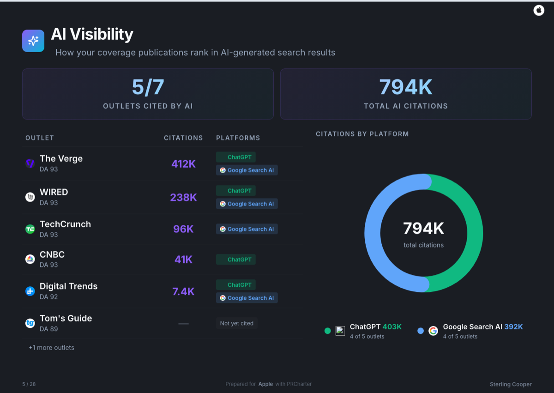Click the Tom's Guide outlet name
Viewport: 554px width, 393px height.
[66, 318]
